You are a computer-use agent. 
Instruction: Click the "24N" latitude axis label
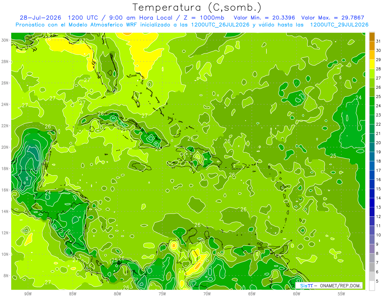pyautogui.click(x=5, y=104)
